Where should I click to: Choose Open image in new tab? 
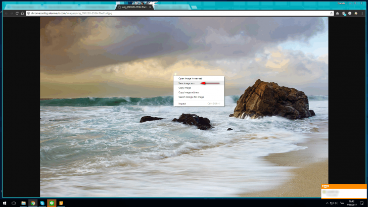(199, 79)
